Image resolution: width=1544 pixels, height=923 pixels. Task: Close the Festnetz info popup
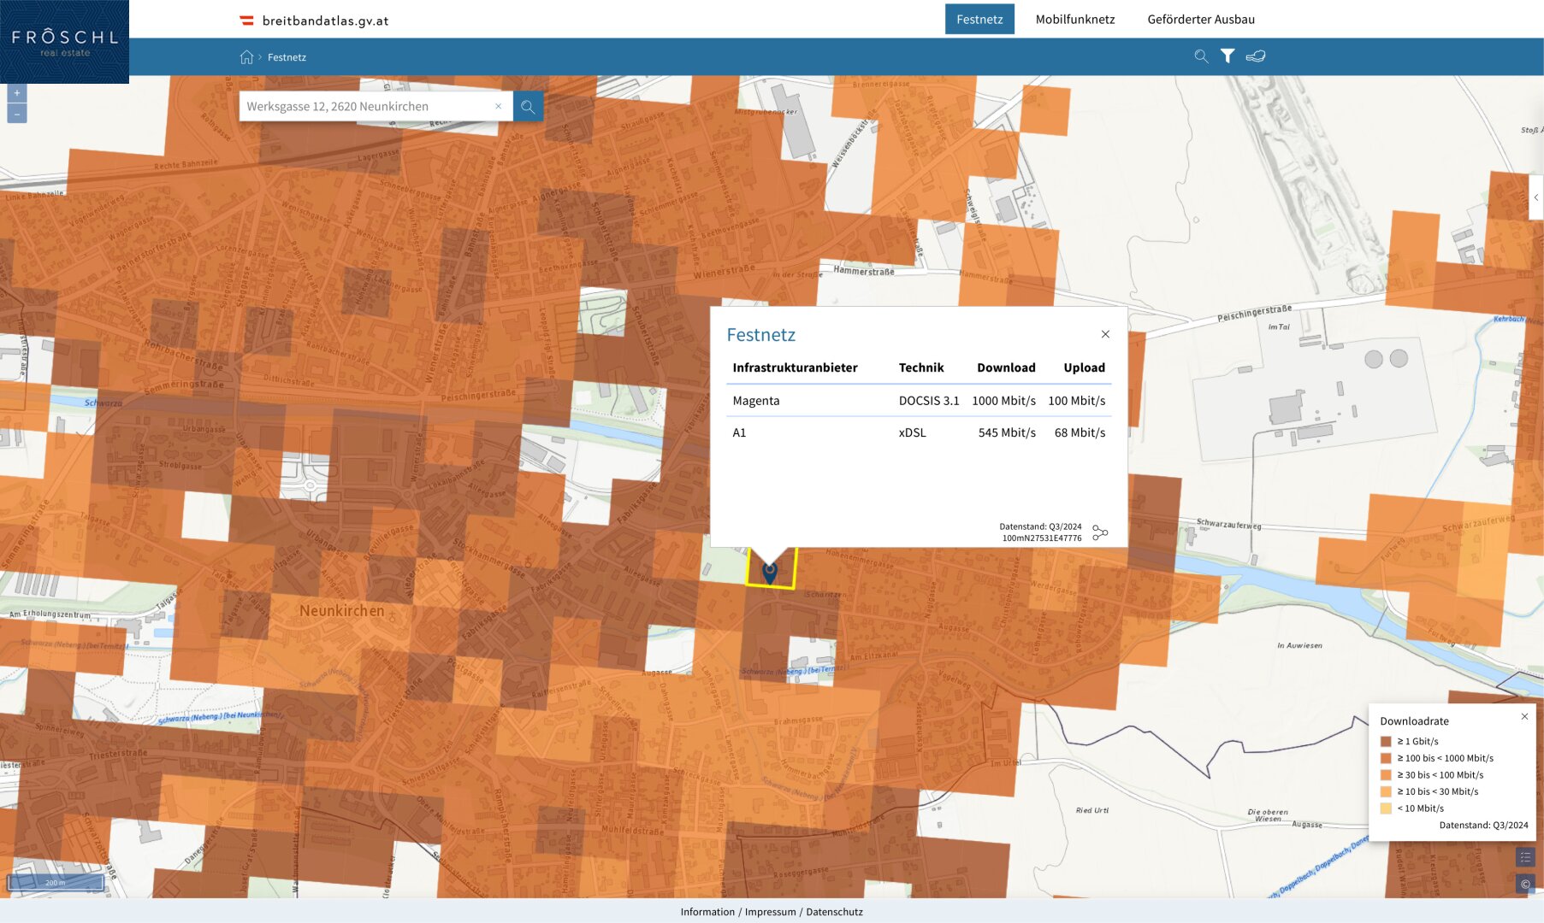pos(1105,334)
